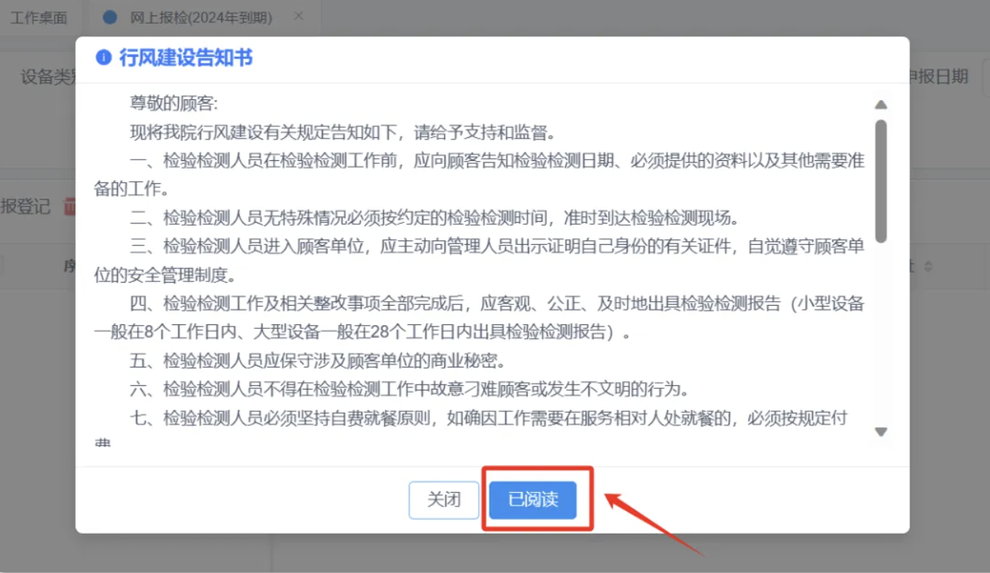
Task: Click the red delete icon beside 报登记
Action: (x=69, y=206)
